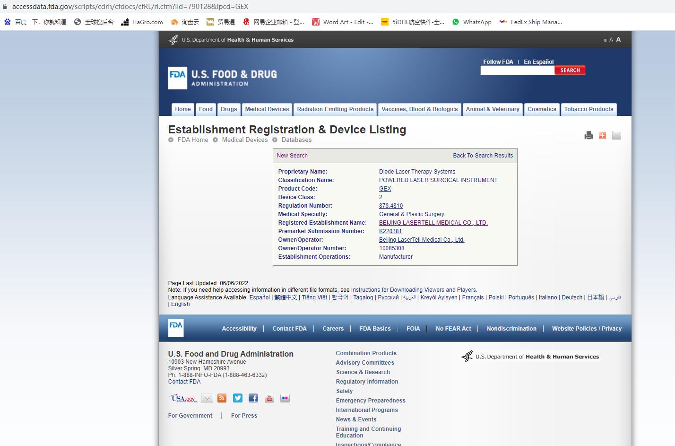Click the HHS logo in the footer
The width and height of the screenshot is (675, 446).
tap(530, 357)
